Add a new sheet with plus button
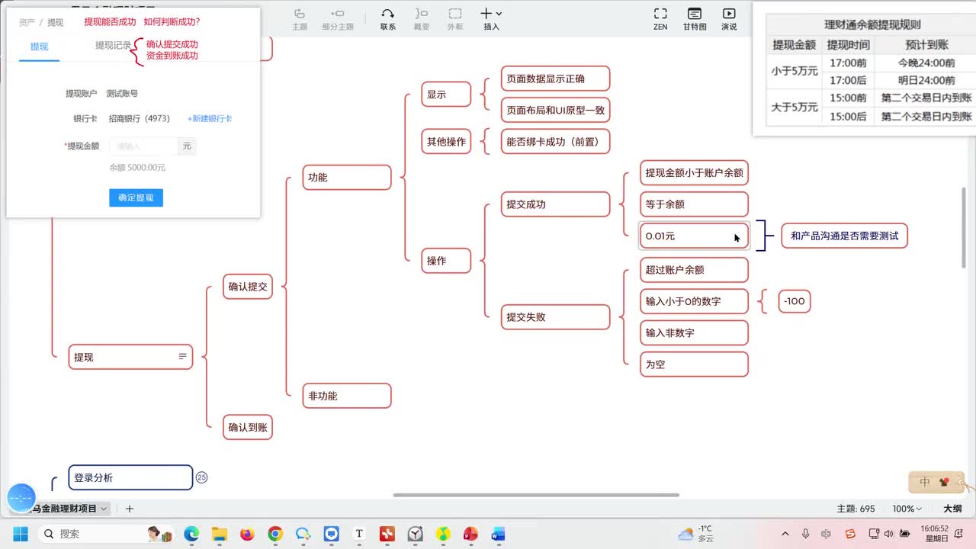This screenshot has height=549, width=976. (130, 509)
